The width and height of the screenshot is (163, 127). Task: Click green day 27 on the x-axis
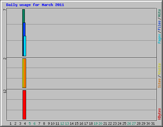tap(134, 124)
